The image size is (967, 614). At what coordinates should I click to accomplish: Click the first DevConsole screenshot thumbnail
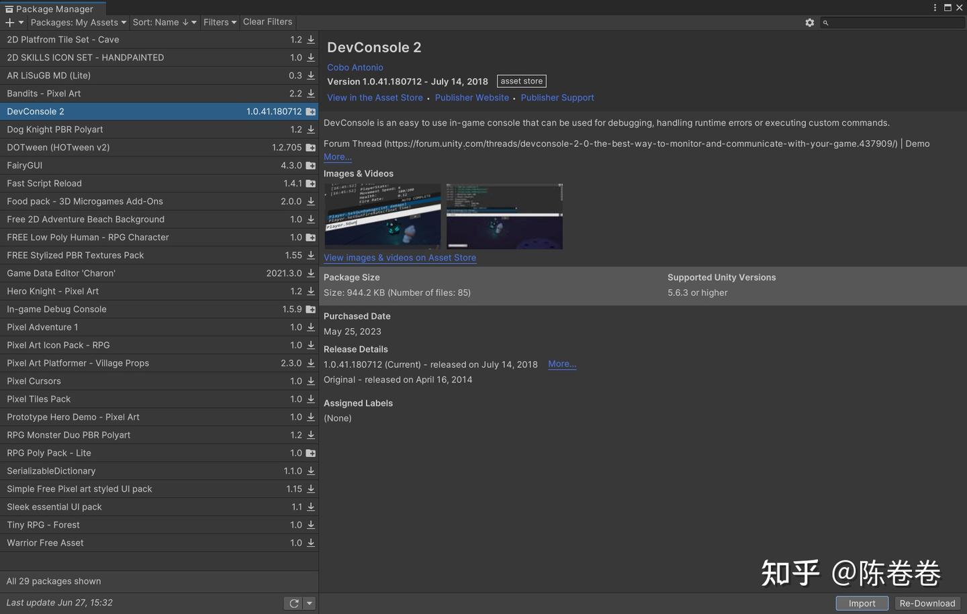[x=383, y=216]
